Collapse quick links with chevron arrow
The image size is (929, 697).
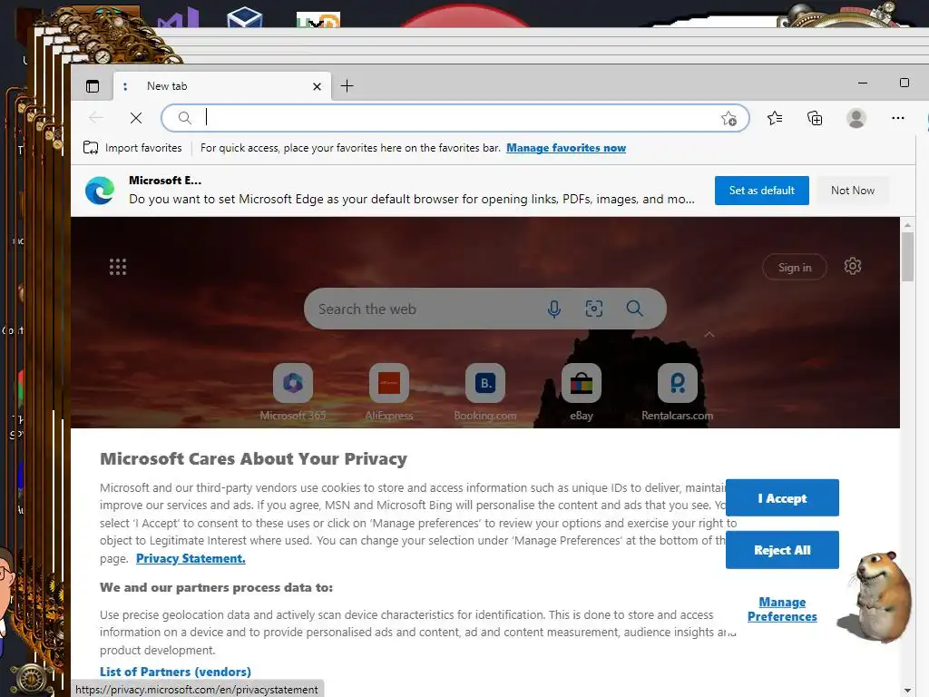pyautogui.click(x=709, y=335)
